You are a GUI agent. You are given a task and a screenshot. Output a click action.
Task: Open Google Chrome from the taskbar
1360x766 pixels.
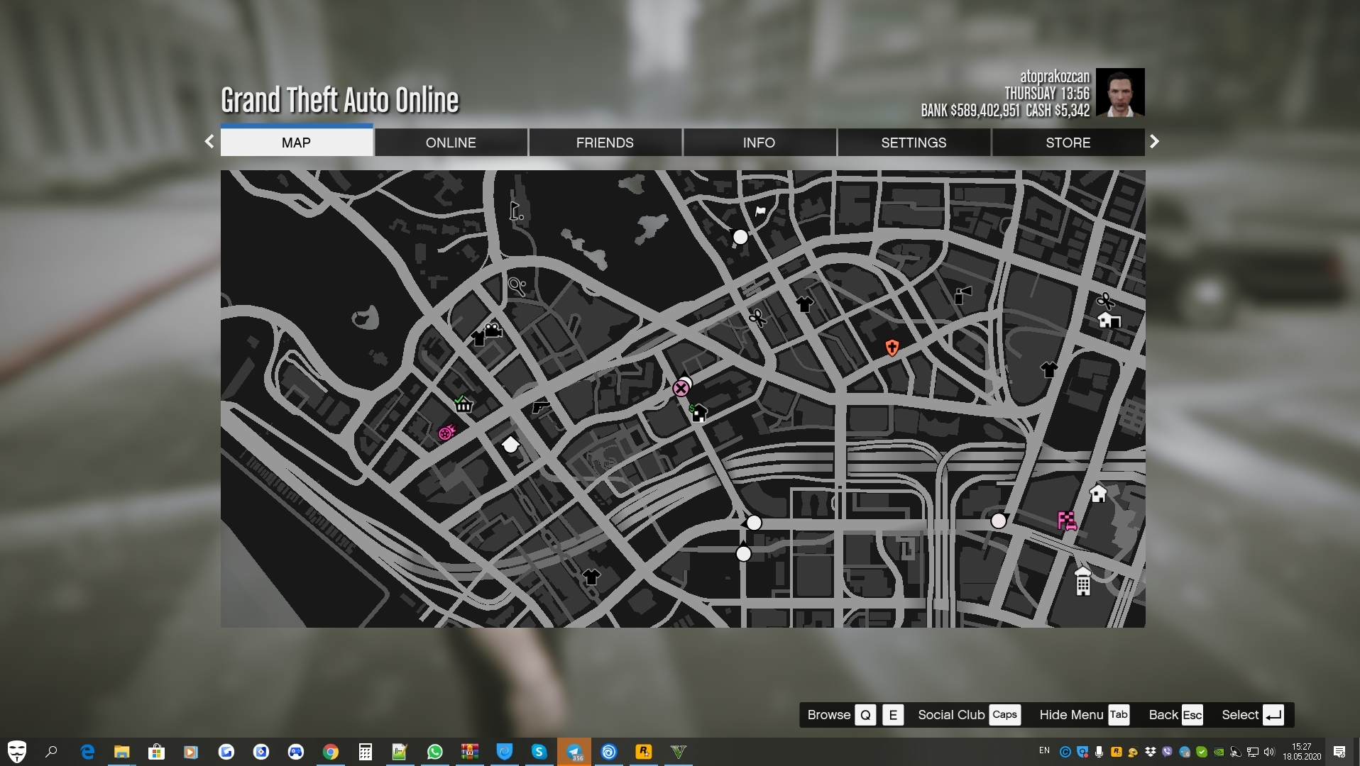coord(331,752)
